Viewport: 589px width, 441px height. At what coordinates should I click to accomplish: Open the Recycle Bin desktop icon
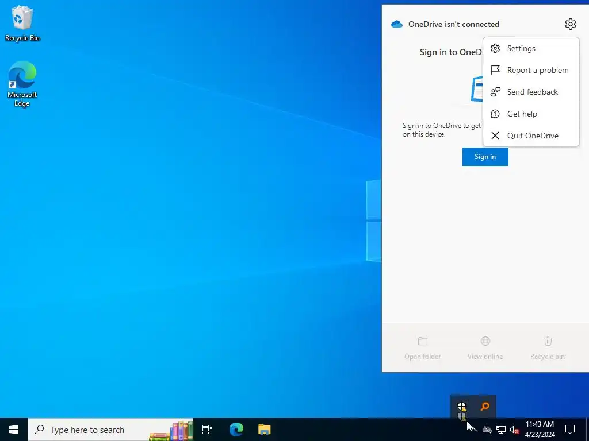click(22, 23)
